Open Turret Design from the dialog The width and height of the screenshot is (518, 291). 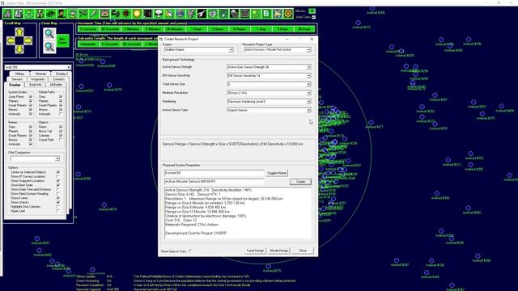pos(255,251)
